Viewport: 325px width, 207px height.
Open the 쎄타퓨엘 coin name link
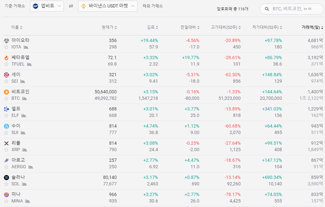tap(20, 58)
